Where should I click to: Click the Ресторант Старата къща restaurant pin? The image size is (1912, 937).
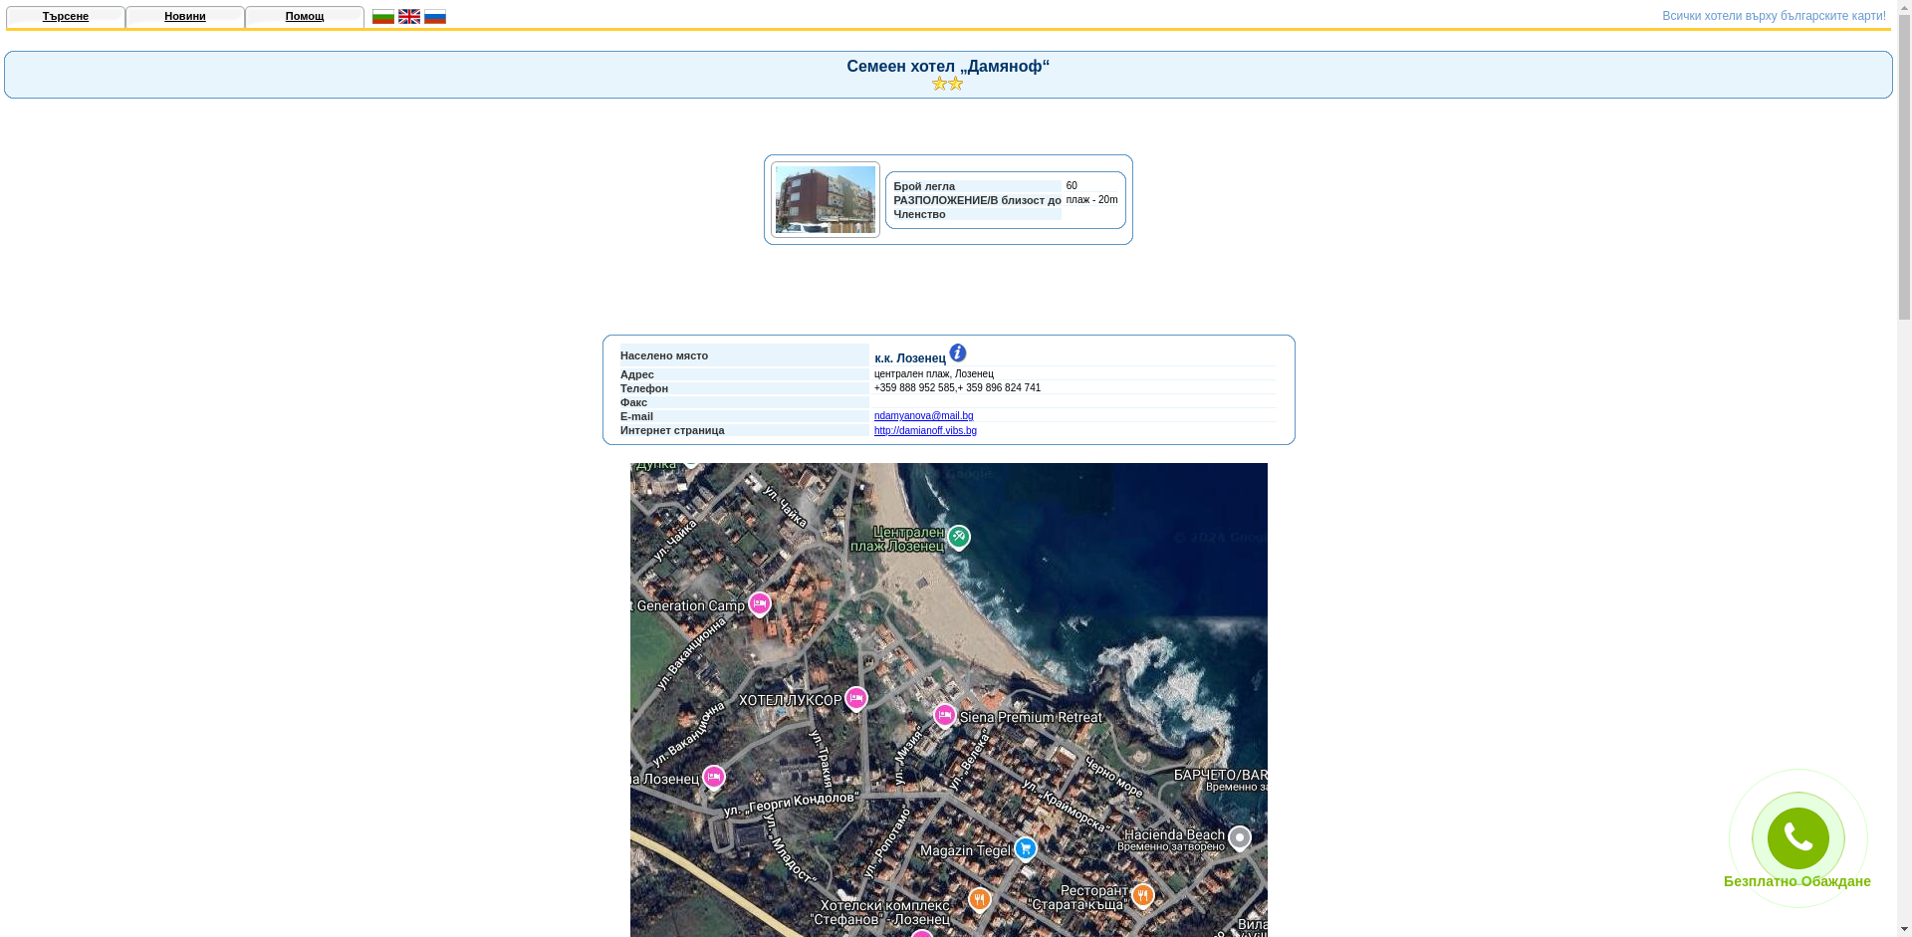coord(1142,895)
